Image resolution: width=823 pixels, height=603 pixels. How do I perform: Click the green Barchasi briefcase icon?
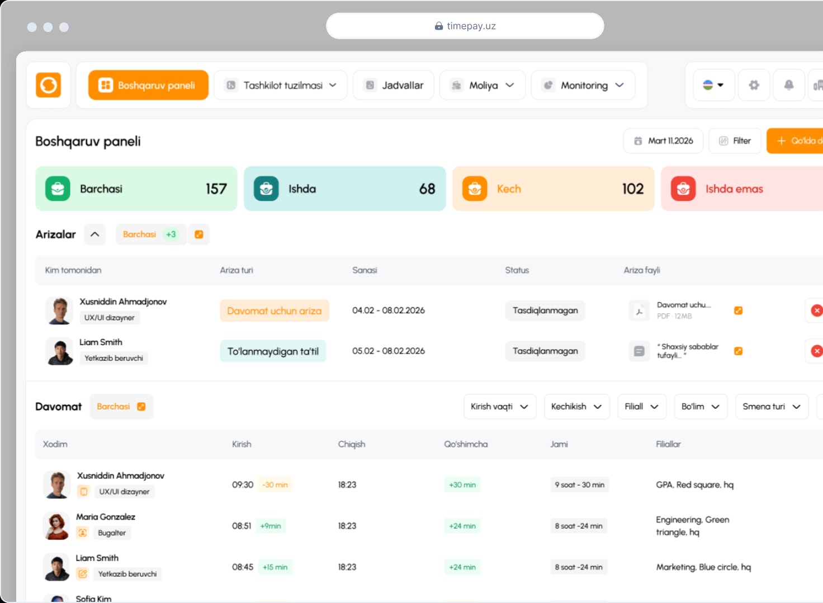click(x=58, y=189)
